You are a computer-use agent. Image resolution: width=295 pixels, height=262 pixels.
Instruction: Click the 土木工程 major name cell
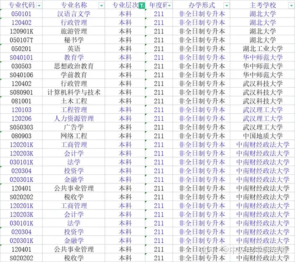[x=74, y=101]
